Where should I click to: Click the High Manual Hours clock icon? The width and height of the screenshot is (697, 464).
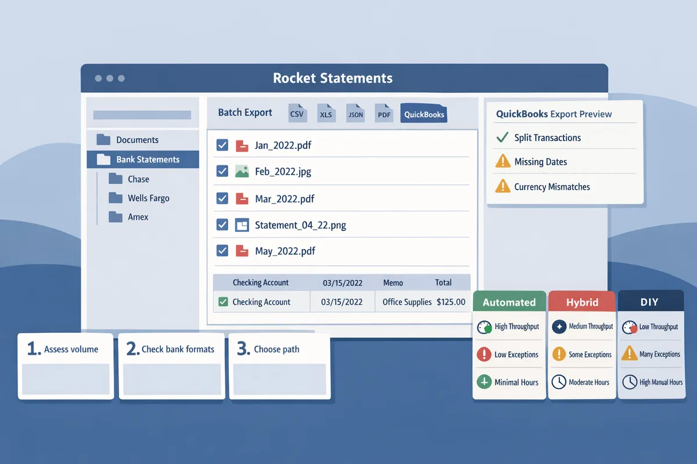[629, 382]
